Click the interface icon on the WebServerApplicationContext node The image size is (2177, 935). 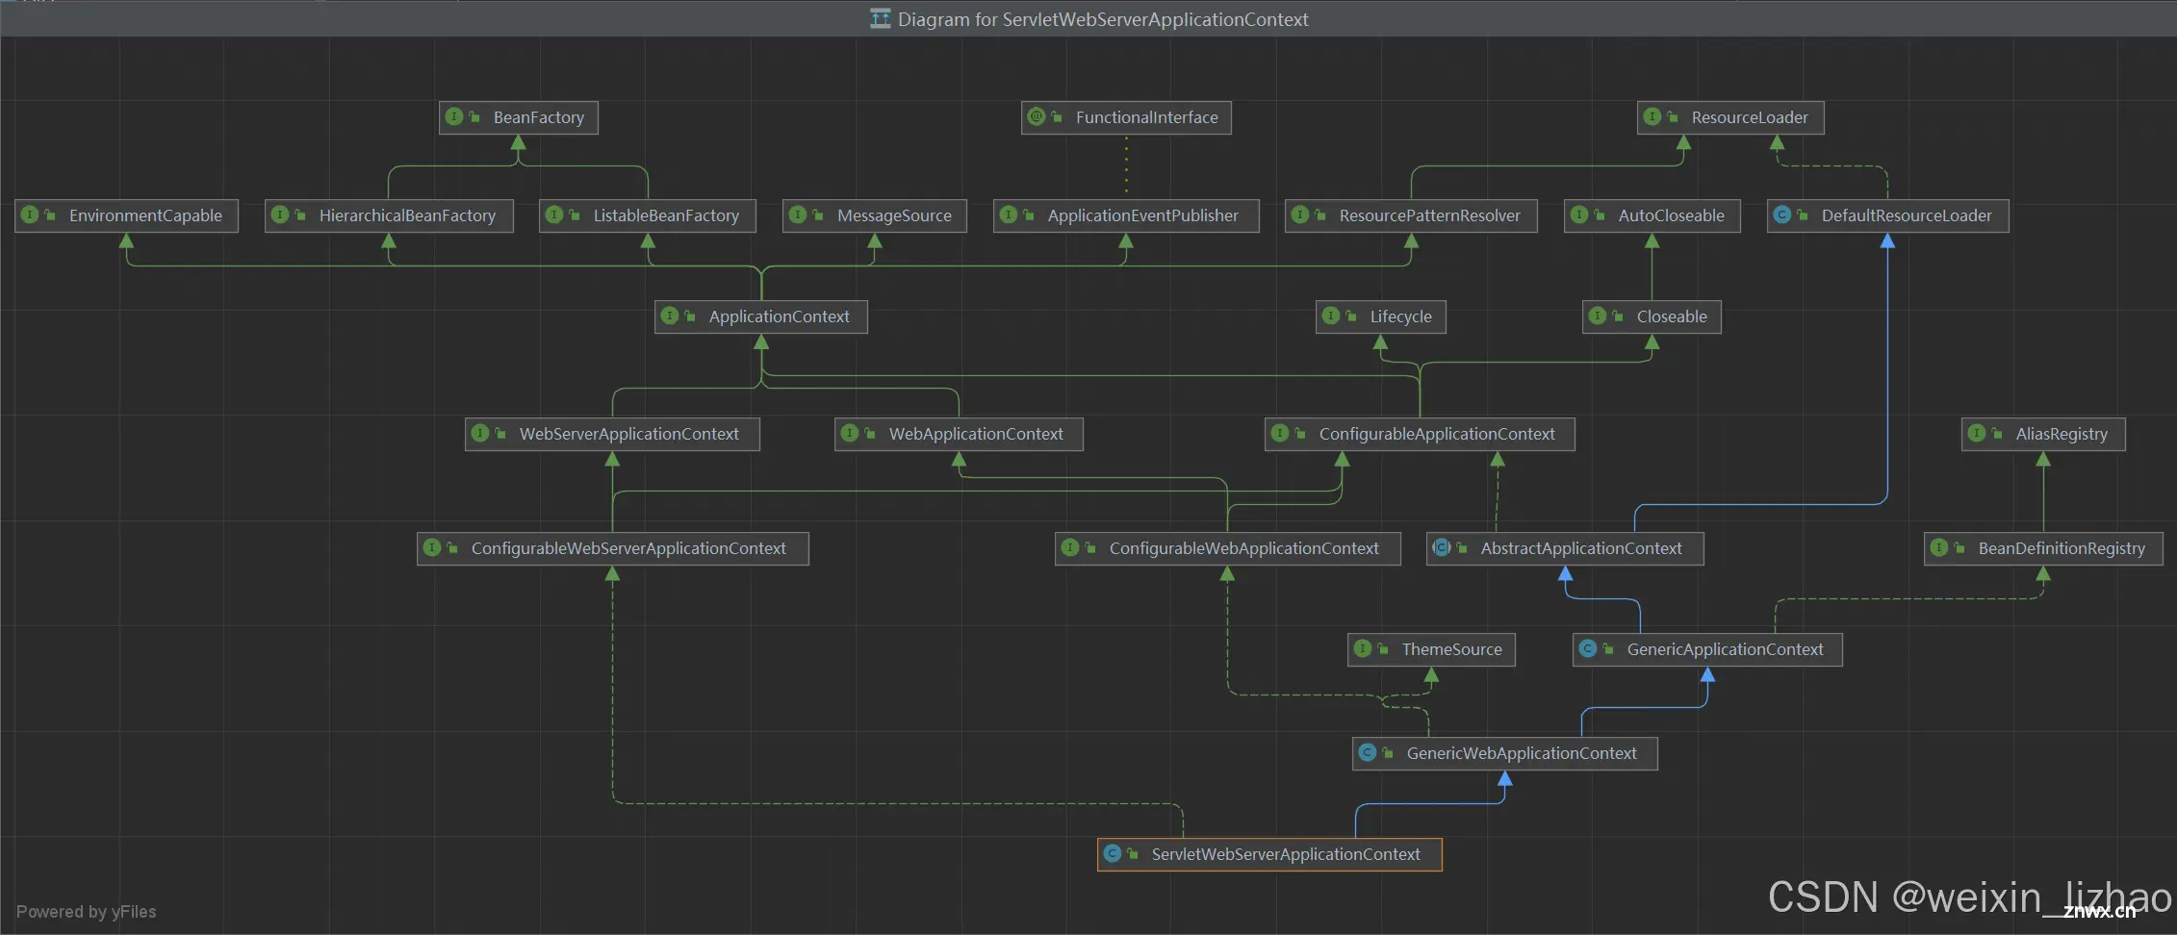pos(480,433)
